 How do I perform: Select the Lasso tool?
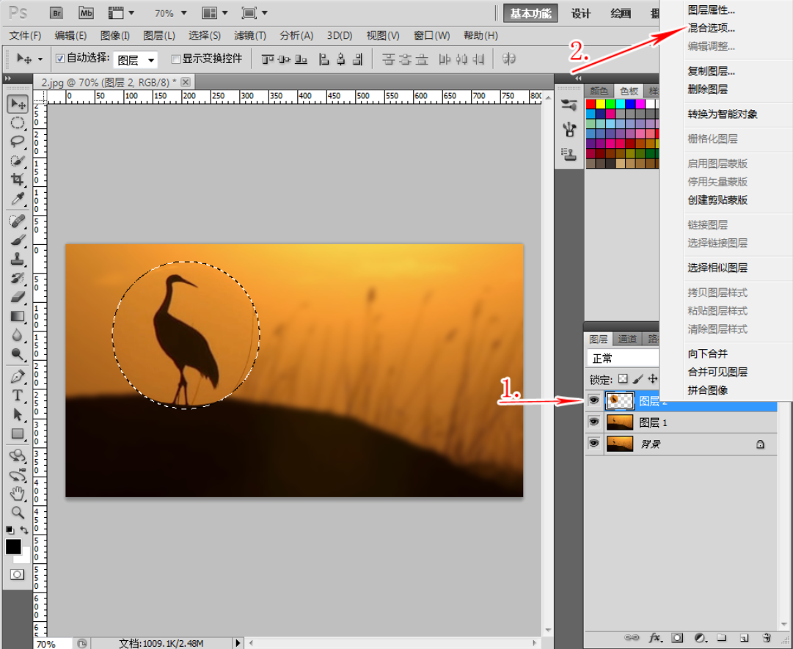[17, 142]
